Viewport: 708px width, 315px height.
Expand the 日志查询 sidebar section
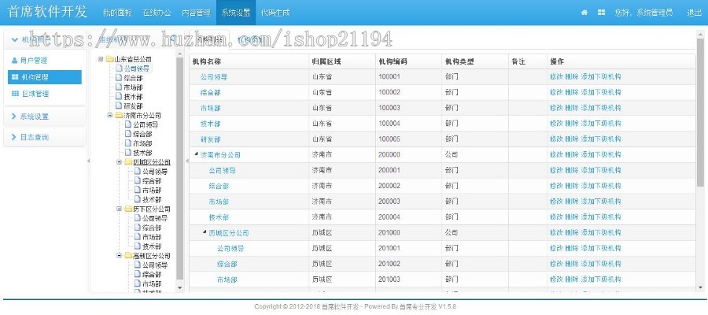44,137
